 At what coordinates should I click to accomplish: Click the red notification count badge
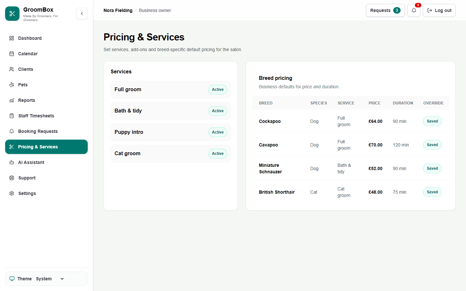coord(418,5)
